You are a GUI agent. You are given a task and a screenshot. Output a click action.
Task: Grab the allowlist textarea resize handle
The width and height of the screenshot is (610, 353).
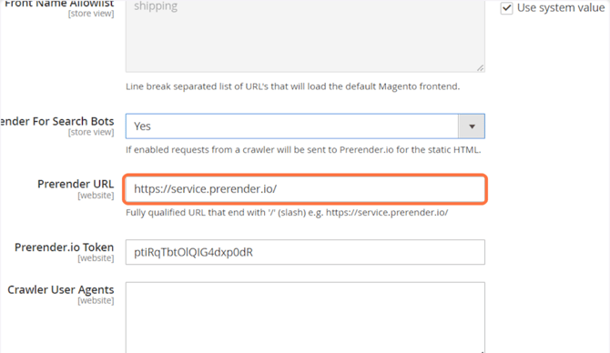481,68
